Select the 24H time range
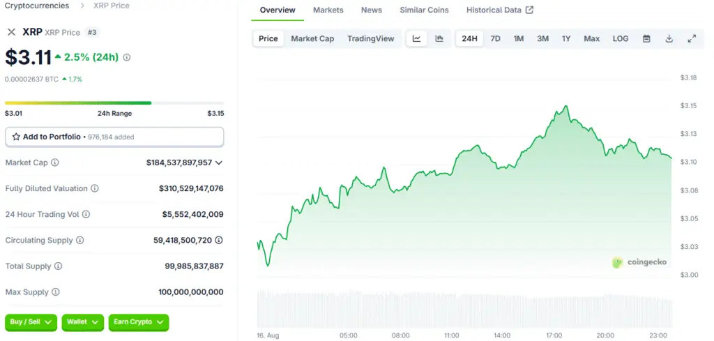Viewport: 714px width, 341px height. (x=469, y=38)
